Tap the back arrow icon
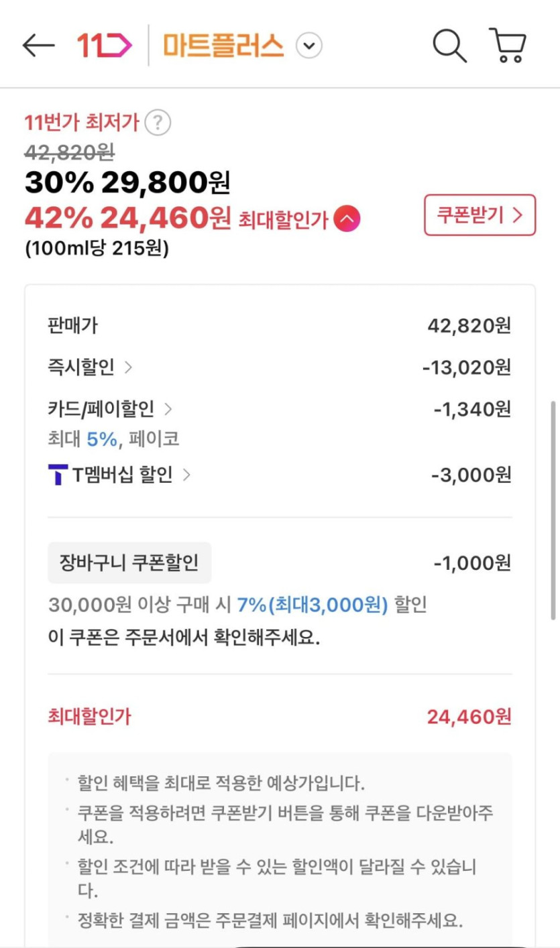The height and width of the screenshot is (948, 560). pyautogui.click(x=38, y=46)
